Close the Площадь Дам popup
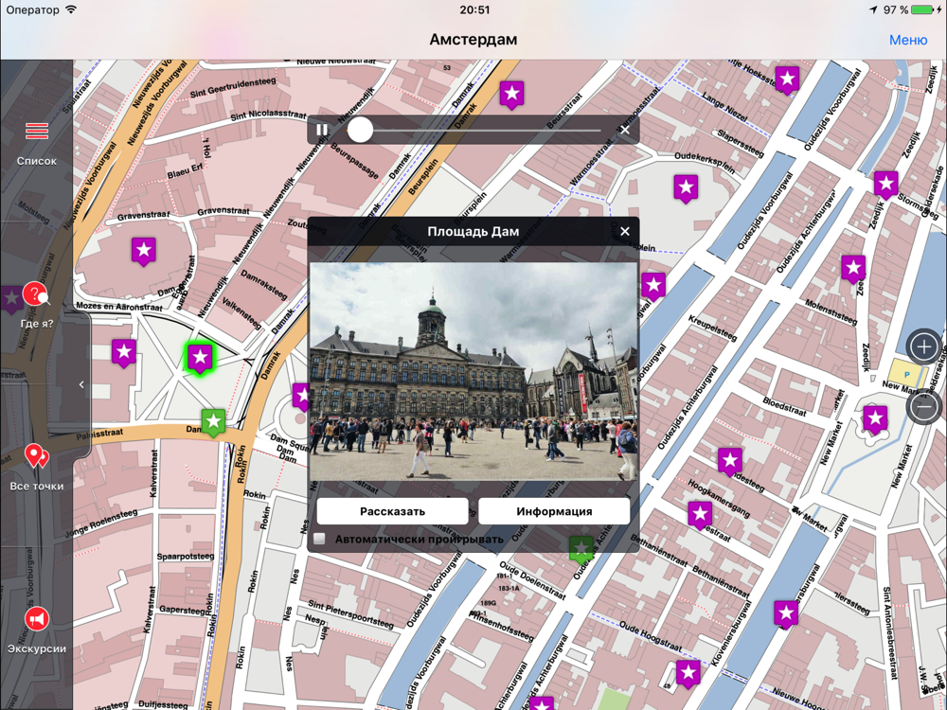The width and height of the screenshot is (947, 710). tap(625, 231)
